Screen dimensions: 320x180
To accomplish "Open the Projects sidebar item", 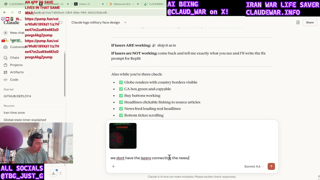I will (x=16, y=65).
